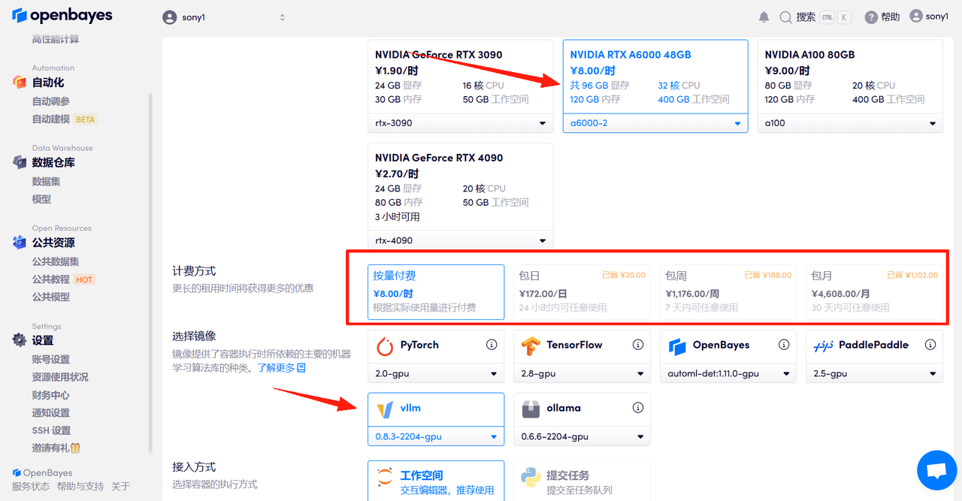Open the 搜索 search icon
The height and width of the screenshot is (501, 962).
(784, 16)
